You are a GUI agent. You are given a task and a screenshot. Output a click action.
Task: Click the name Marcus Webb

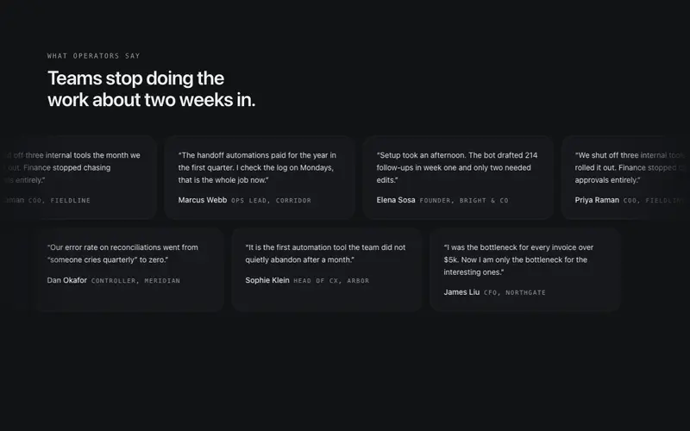point(203,200)
